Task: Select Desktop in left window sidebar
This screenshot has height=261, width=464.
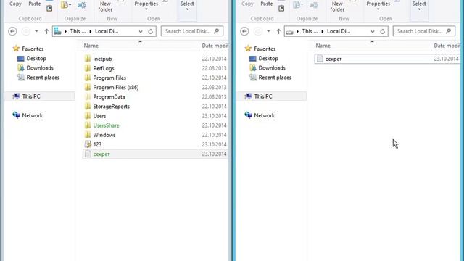Action: [36, 58]
